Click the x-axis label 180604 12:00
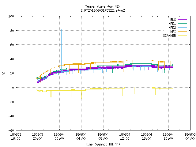This screenshot has height=147, width=196. [x=125, y=137]
